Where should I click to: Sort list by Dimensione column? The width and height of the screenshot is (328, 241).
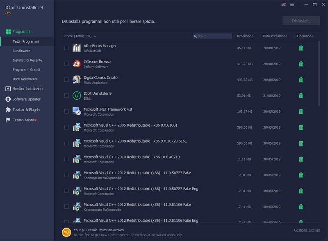[x=245, y=36]
